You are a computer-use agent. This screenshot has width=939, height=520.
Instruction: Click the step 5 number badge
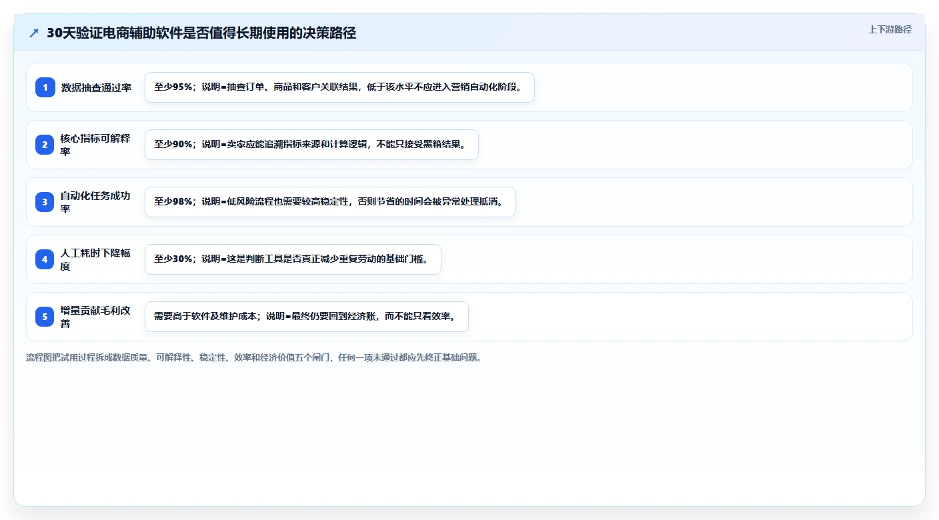pos(45,317)
